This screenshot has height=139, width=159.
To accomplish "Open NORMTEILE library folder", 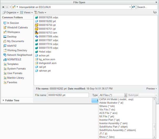I will pyautogui.click(x=12, y=59).
